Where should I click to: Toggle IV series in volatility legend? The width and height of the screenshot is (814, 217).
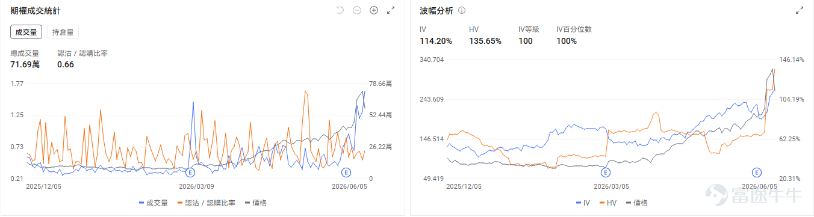583,203
